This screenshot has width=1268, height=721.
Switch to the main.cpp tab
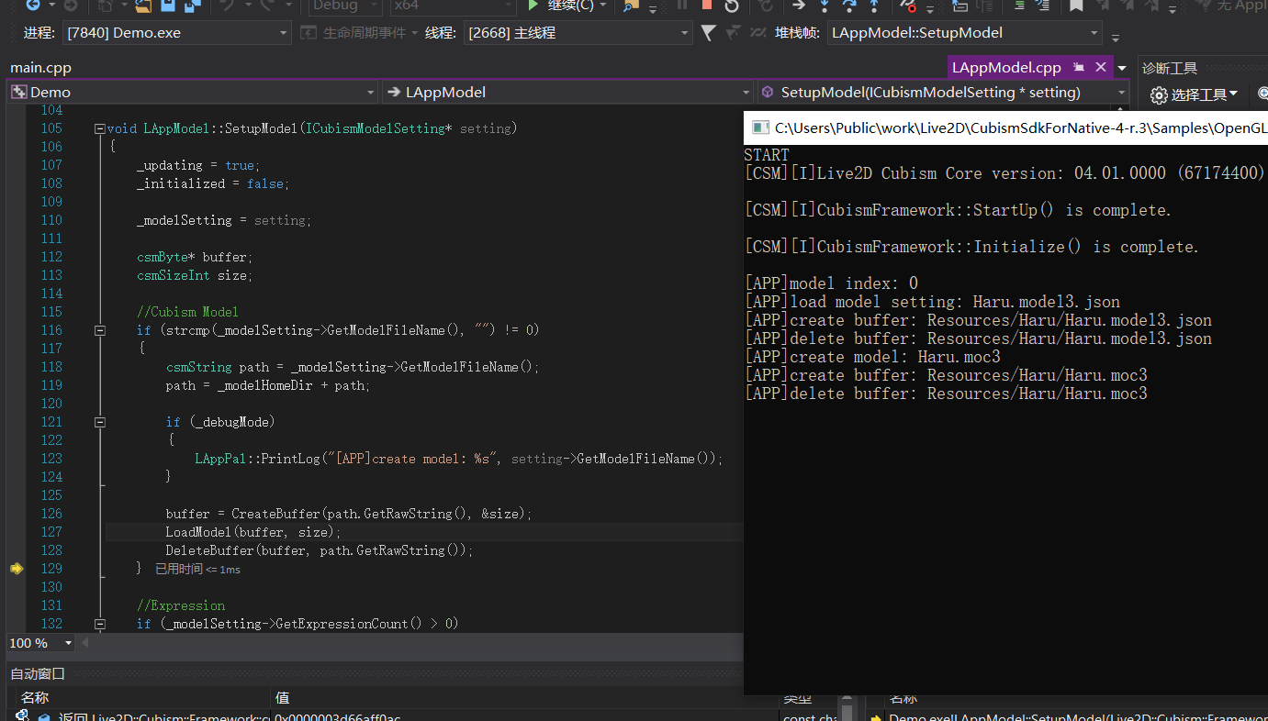pyautogui.click(x=40, y=68)
